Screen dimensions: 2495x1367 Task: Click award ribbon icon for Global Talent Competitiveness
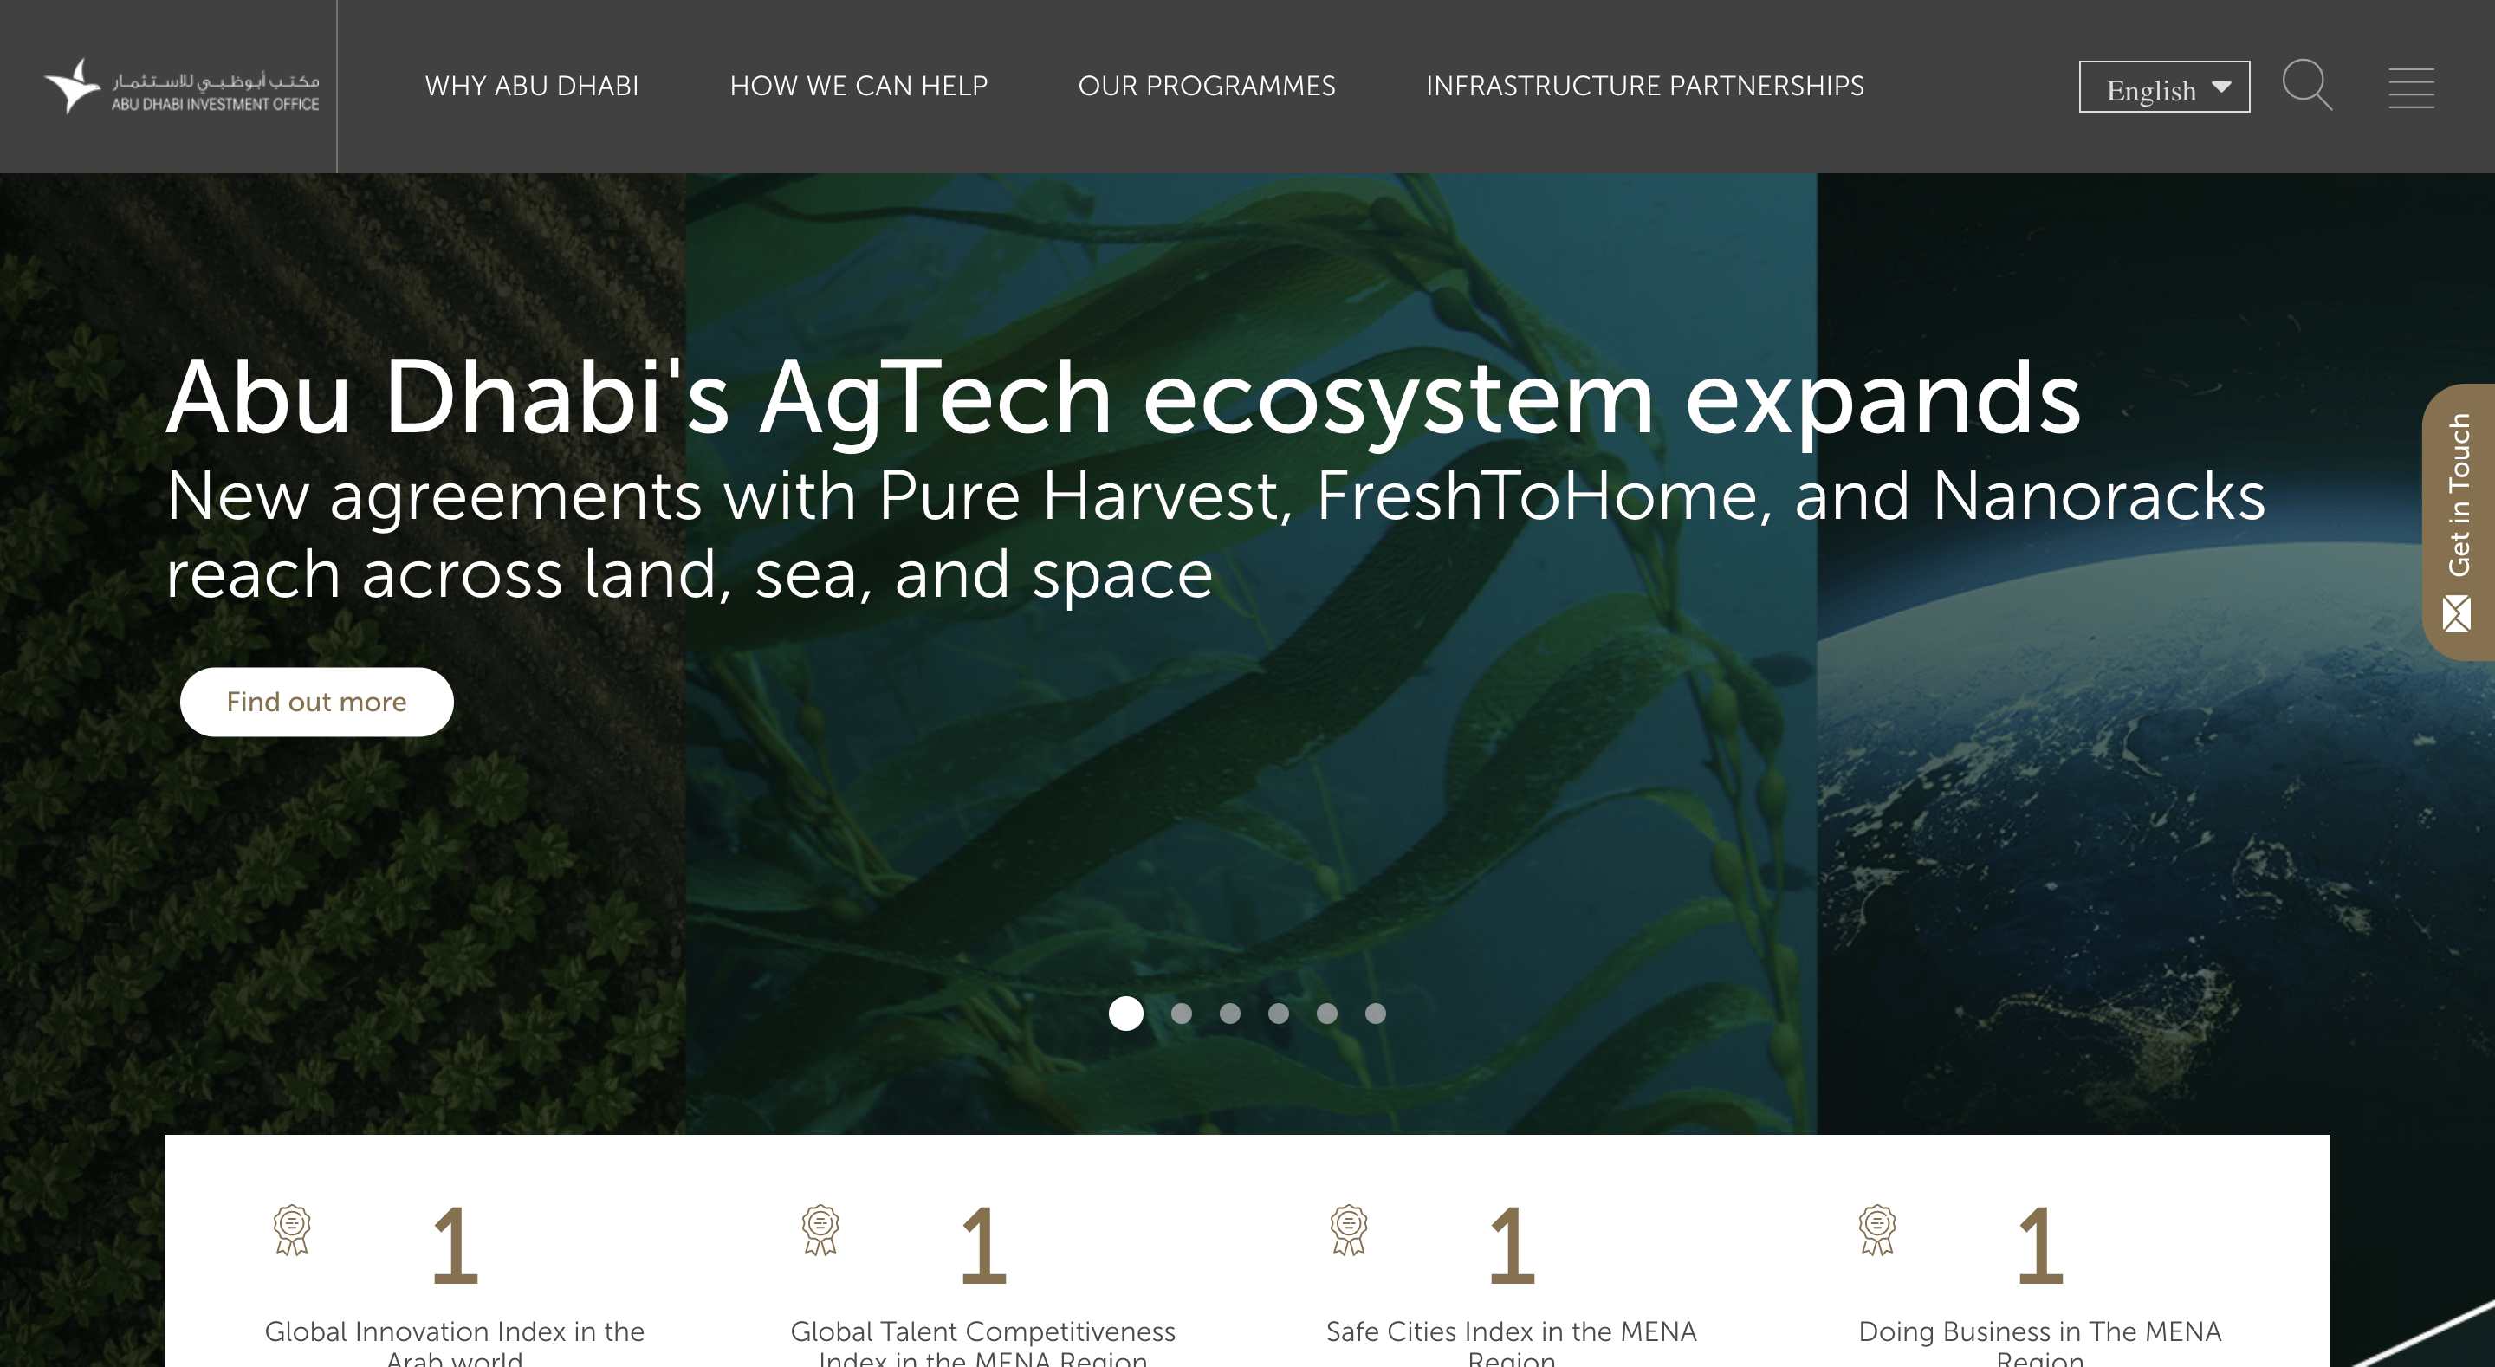click(x=820, y=1230)
